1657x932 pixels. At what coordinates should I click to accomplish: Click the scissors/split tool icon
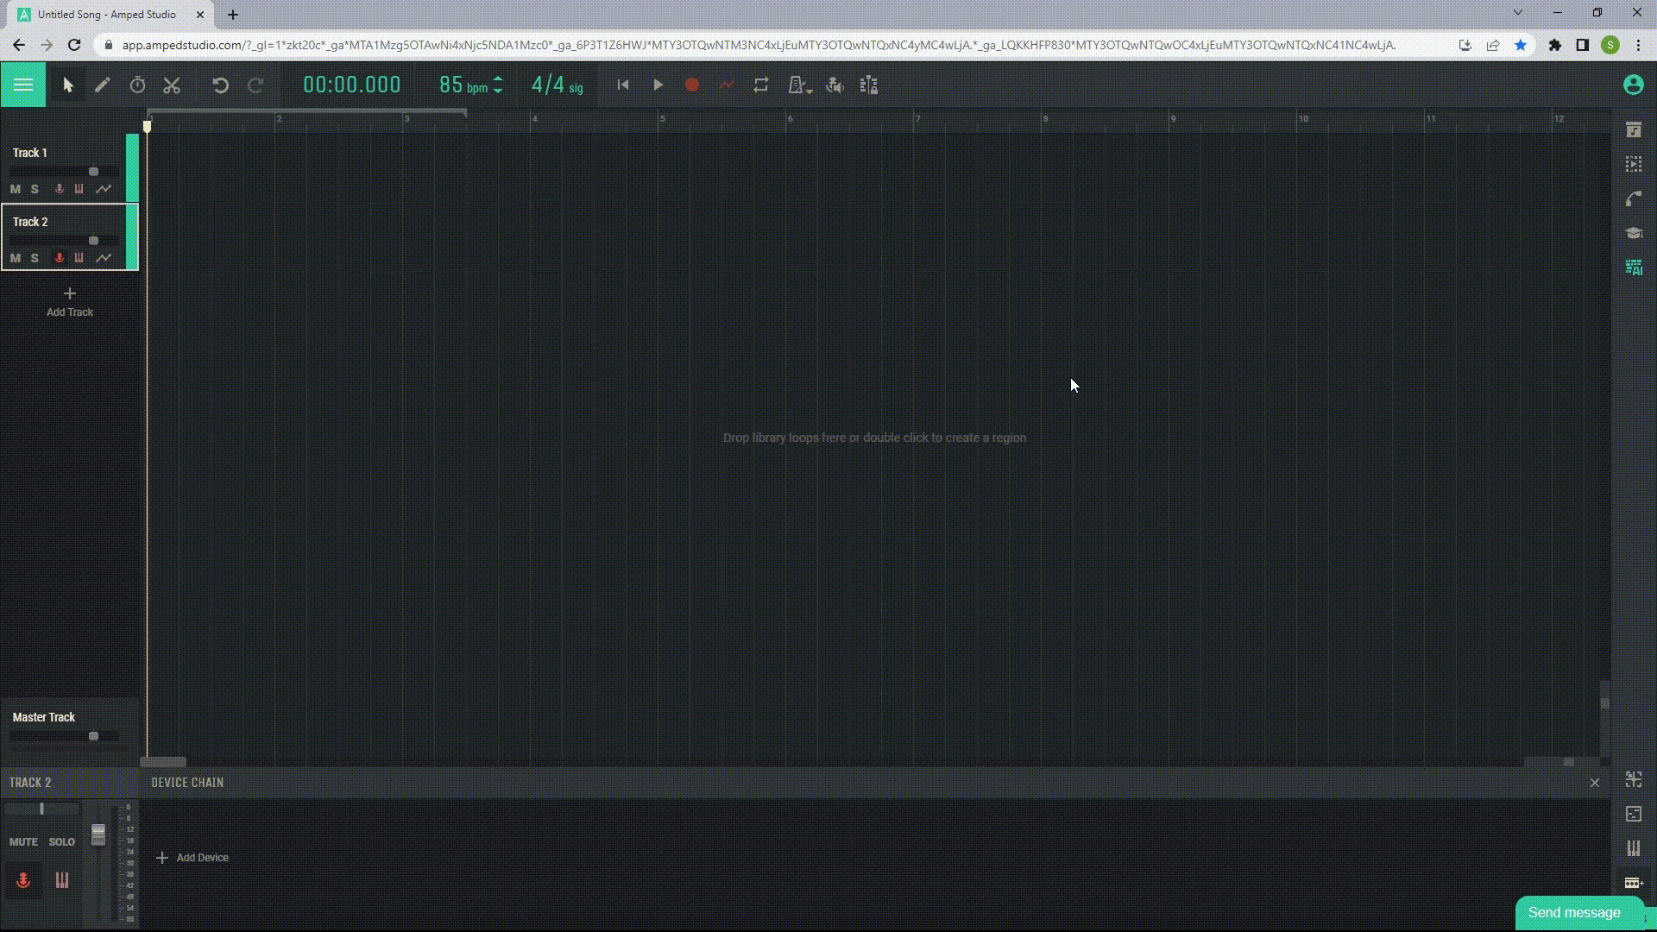171,85
